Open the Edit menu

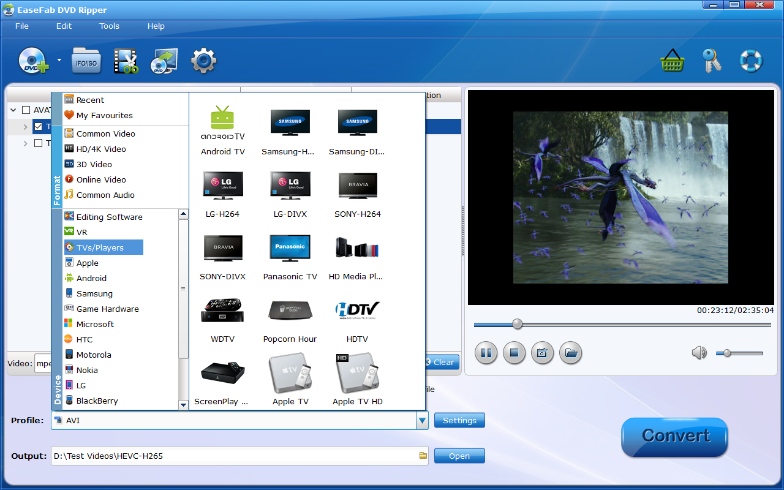click(64, 26)
